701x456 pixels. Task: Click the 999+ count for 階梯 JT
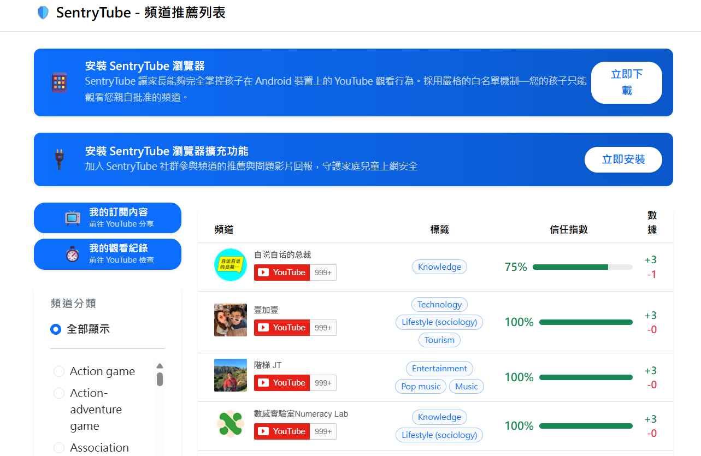point(323,383)
